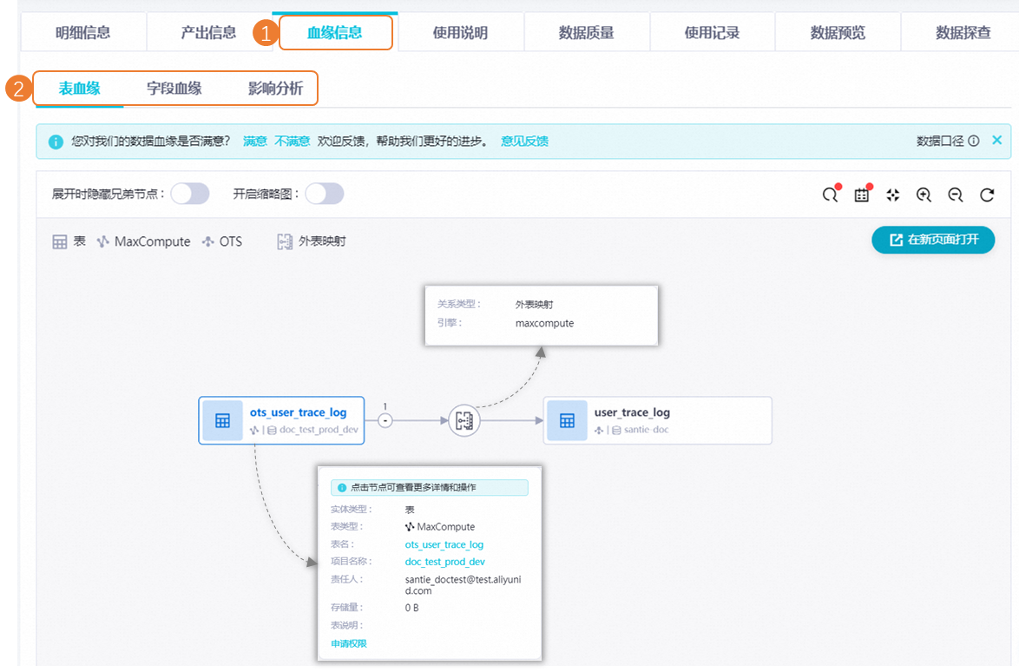Select the 血缘信息 tab
This screenshot has height=672, width=1019.
335,32
